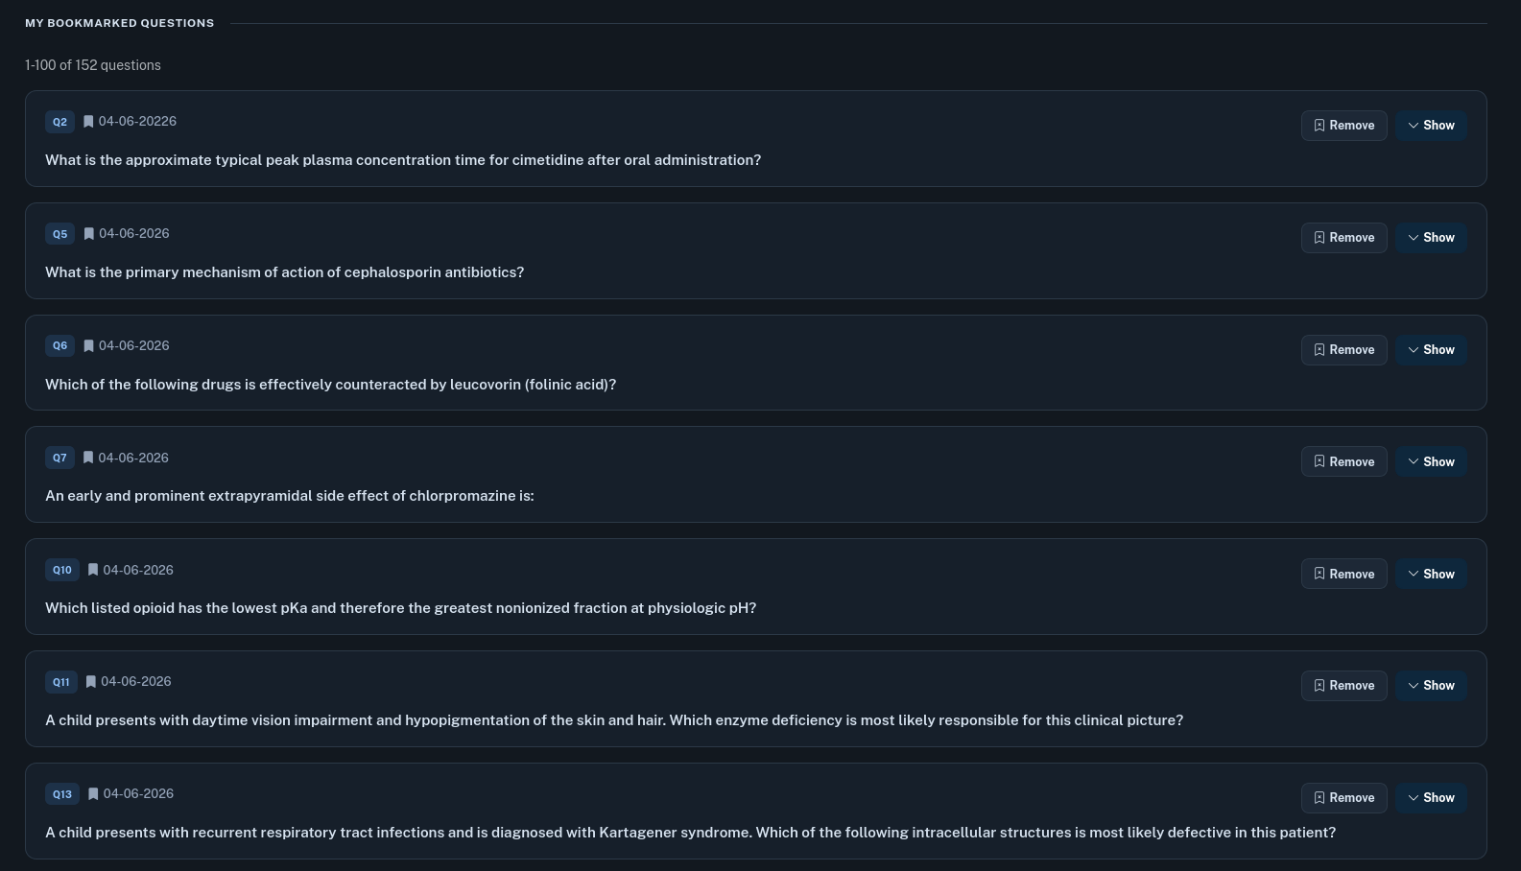Click the bookmark icon next to Q5
Viewport: 1521px width, 871px height.
pyautogui.click(x=88, y=234)
